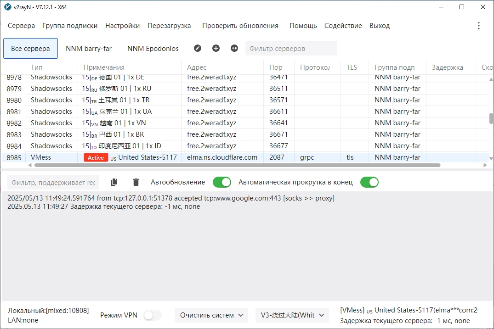This screenshot has width=494, height=329.
Task: Open the three-dot overflow menu
Action: click(x=478, y=26)
